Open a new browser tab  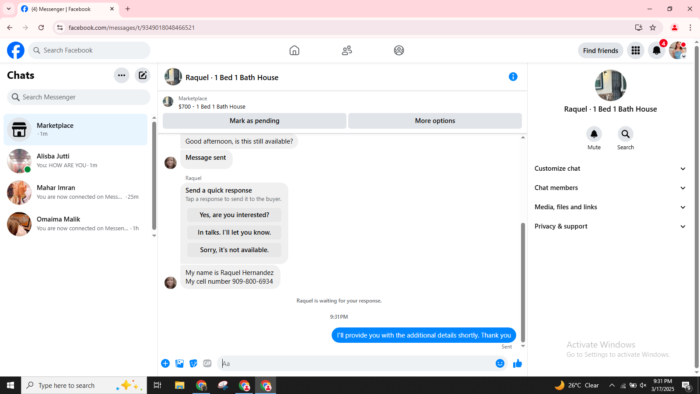click(x=128, y=9)
